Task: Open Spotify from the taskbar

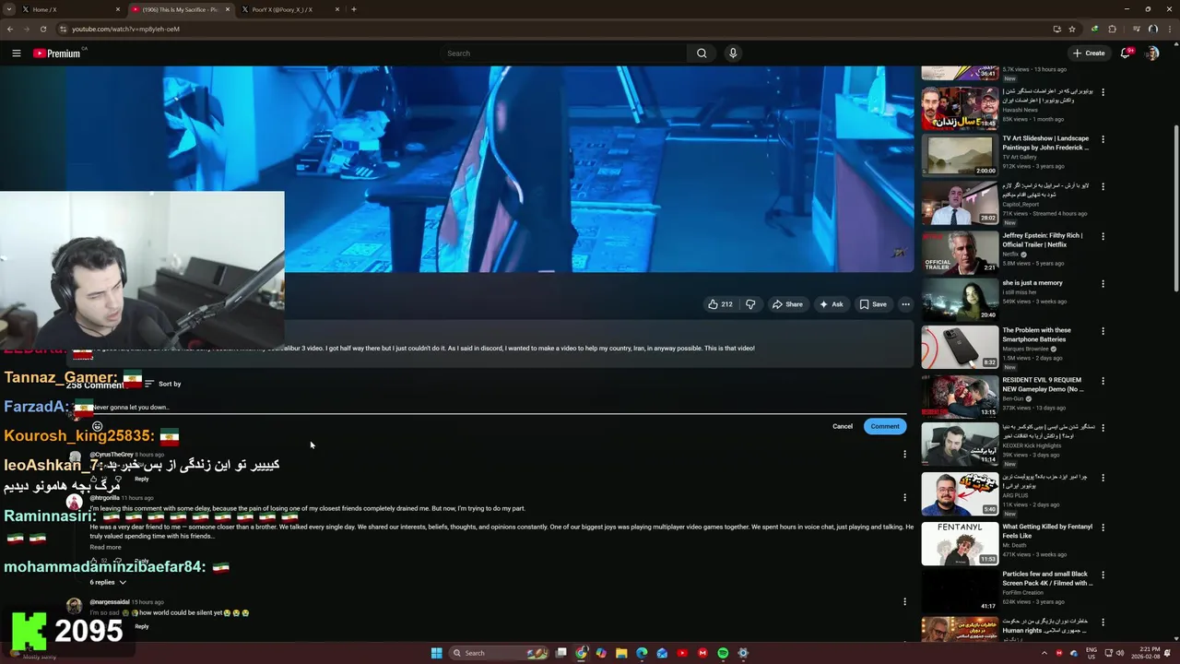Action: (x=723, y=653)
